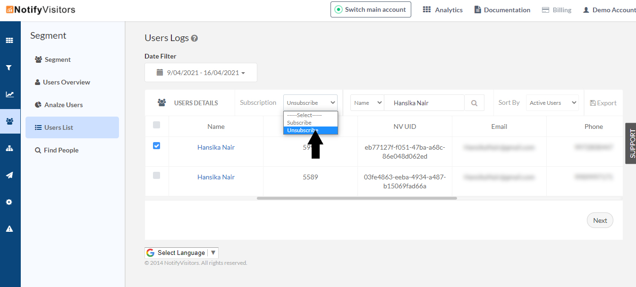Expand the date filter range picker

coord(201,73)
